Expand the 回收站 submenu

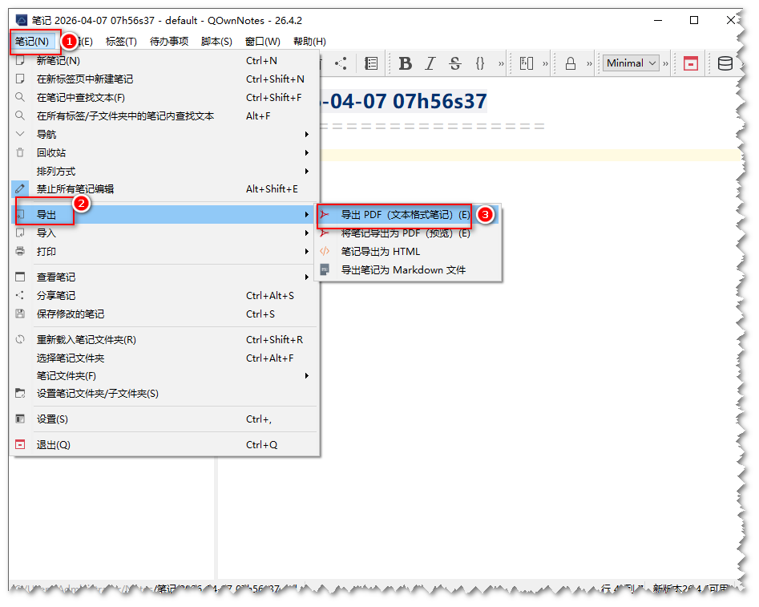click(164, 152)
